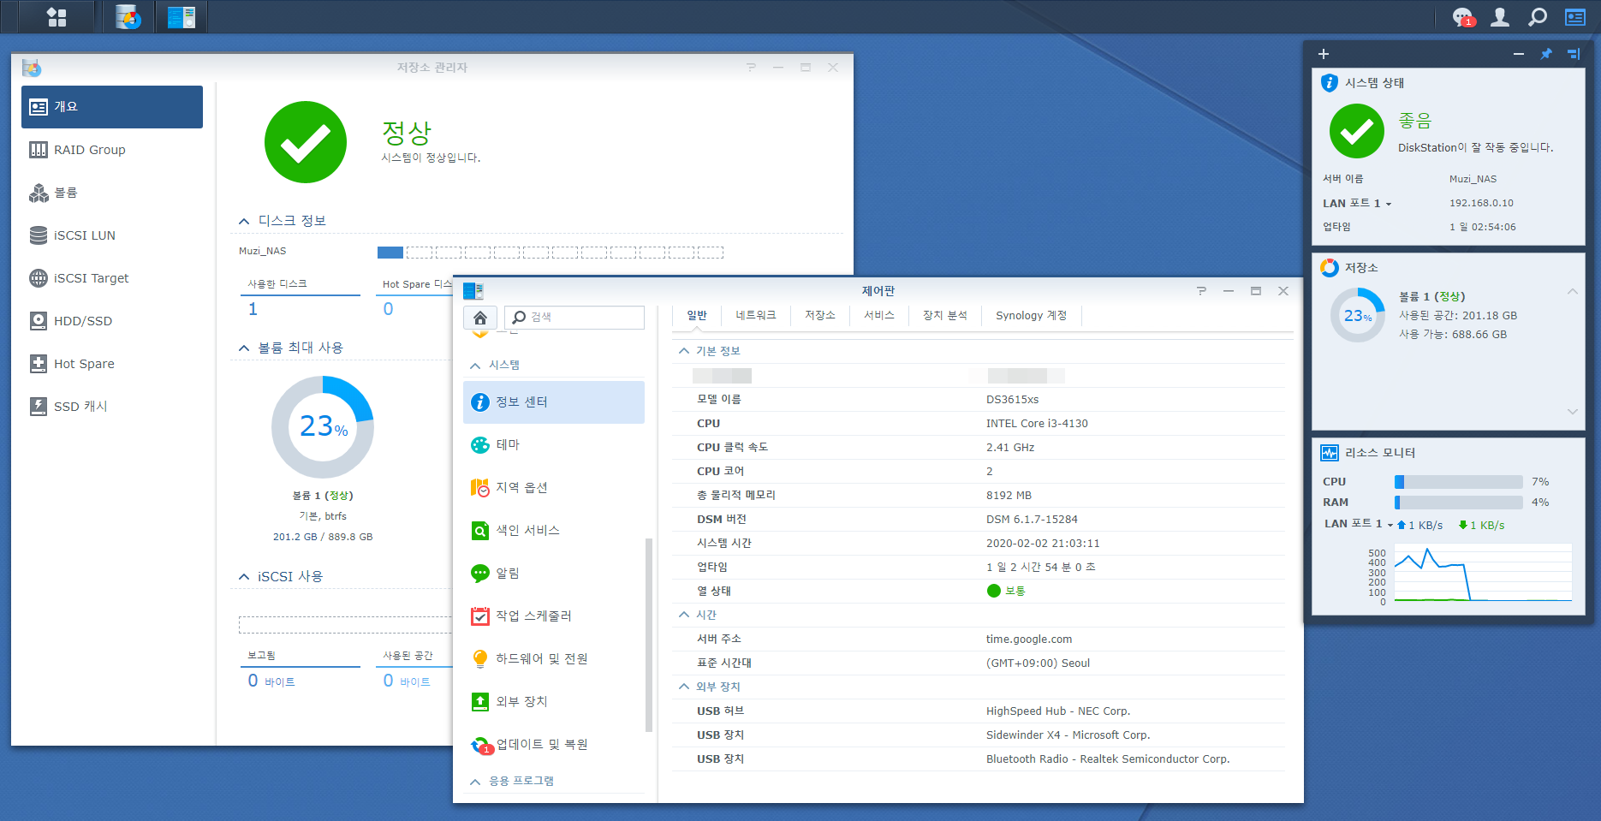Image resolution: width=1601 pixels, height=821 pixels.
Task: Select 정보 센터 in Control Panel
Action: point(554,402)
